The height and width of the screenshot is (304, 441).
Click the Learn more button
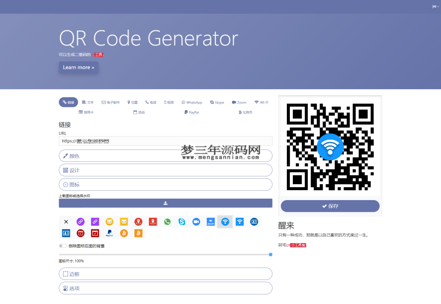click(78, 67)
